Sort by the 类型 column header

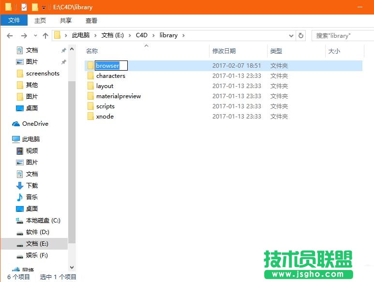point(276,51)
